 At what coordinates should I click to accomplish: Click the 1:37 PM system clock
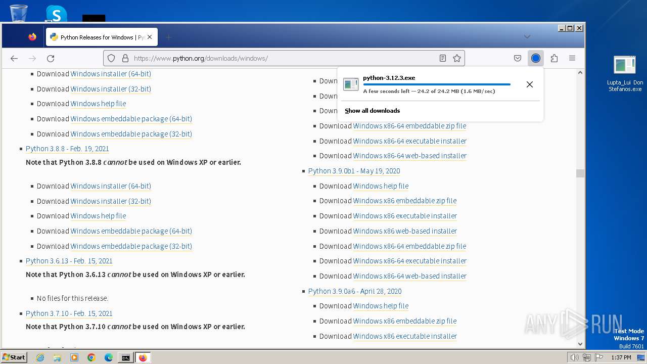coord(621,357)
